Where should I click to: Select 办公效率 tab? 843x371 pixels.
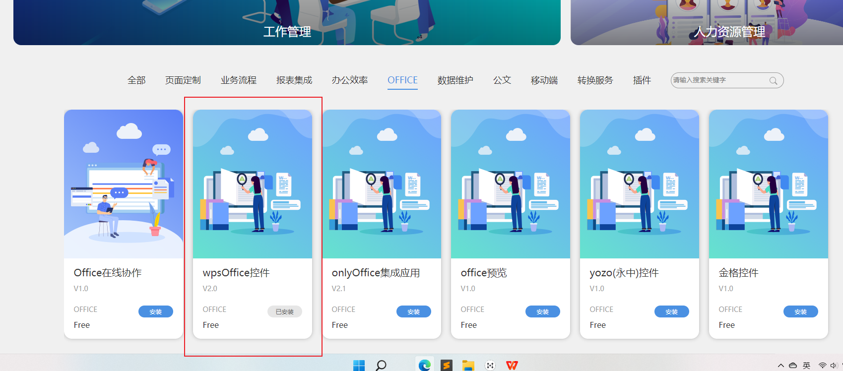(x=350, y=80)
